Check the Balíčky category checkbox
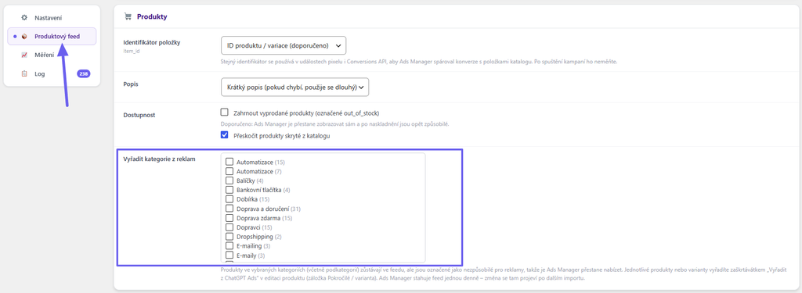Screen dimensions: 802x293 (x=229, y=180)
